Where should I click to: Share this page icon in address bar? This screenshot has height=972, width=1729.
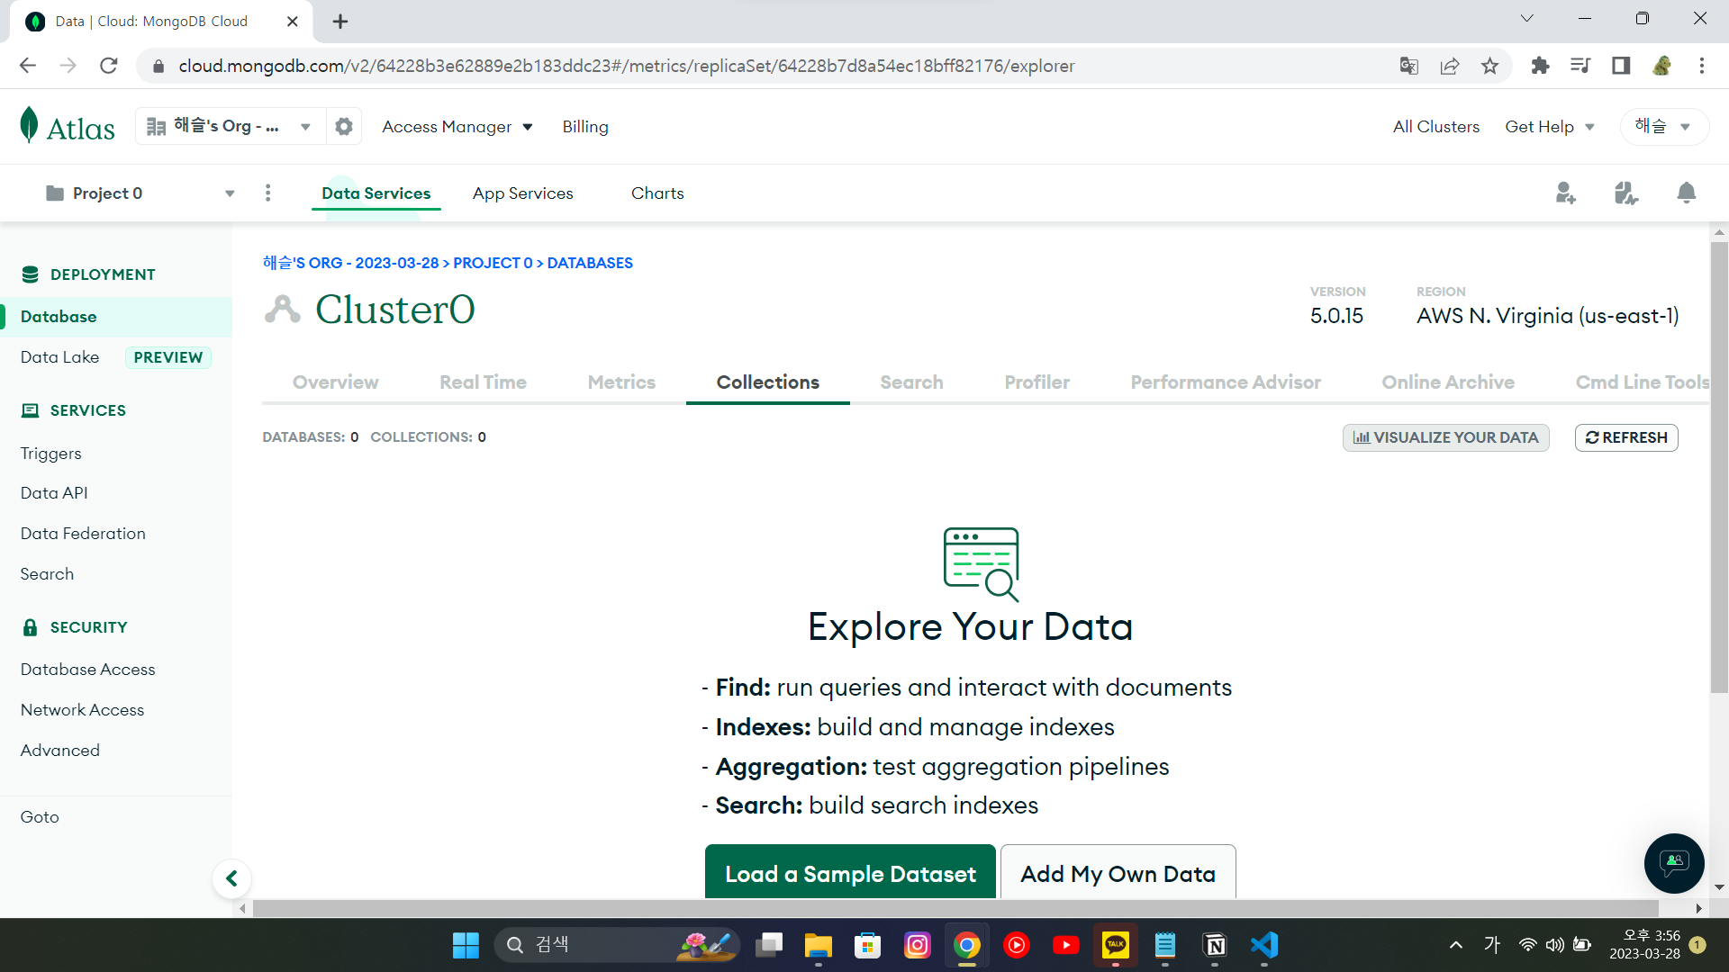pyautogui.click(x=1450, y=66)
